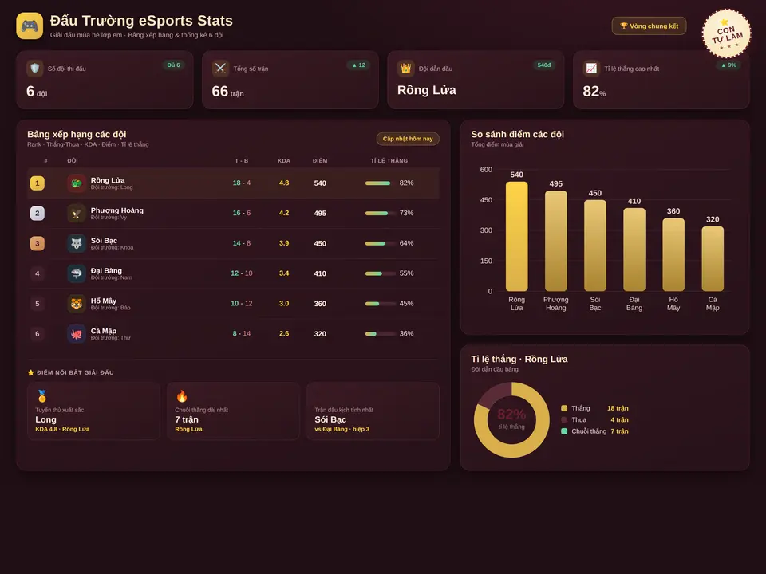Click the TỈ LỆ THẮNG column header
This screenshot has height=574, width=766.
pyautogui.click(x=389, y=160)
